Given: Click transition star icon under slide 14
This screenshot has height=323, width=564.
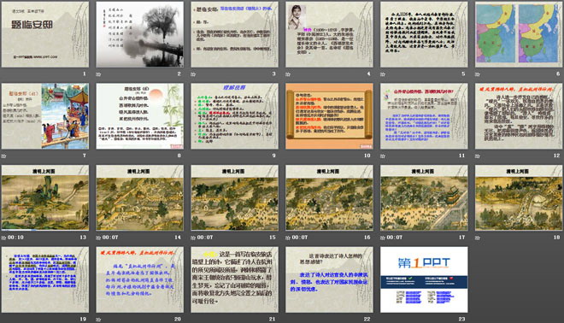Looking at the screenshot, I should click(x=98, y=238).
